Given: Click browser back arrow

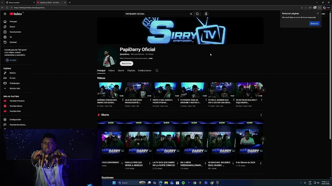Looking at the screenshot, I should coord(3,7).
